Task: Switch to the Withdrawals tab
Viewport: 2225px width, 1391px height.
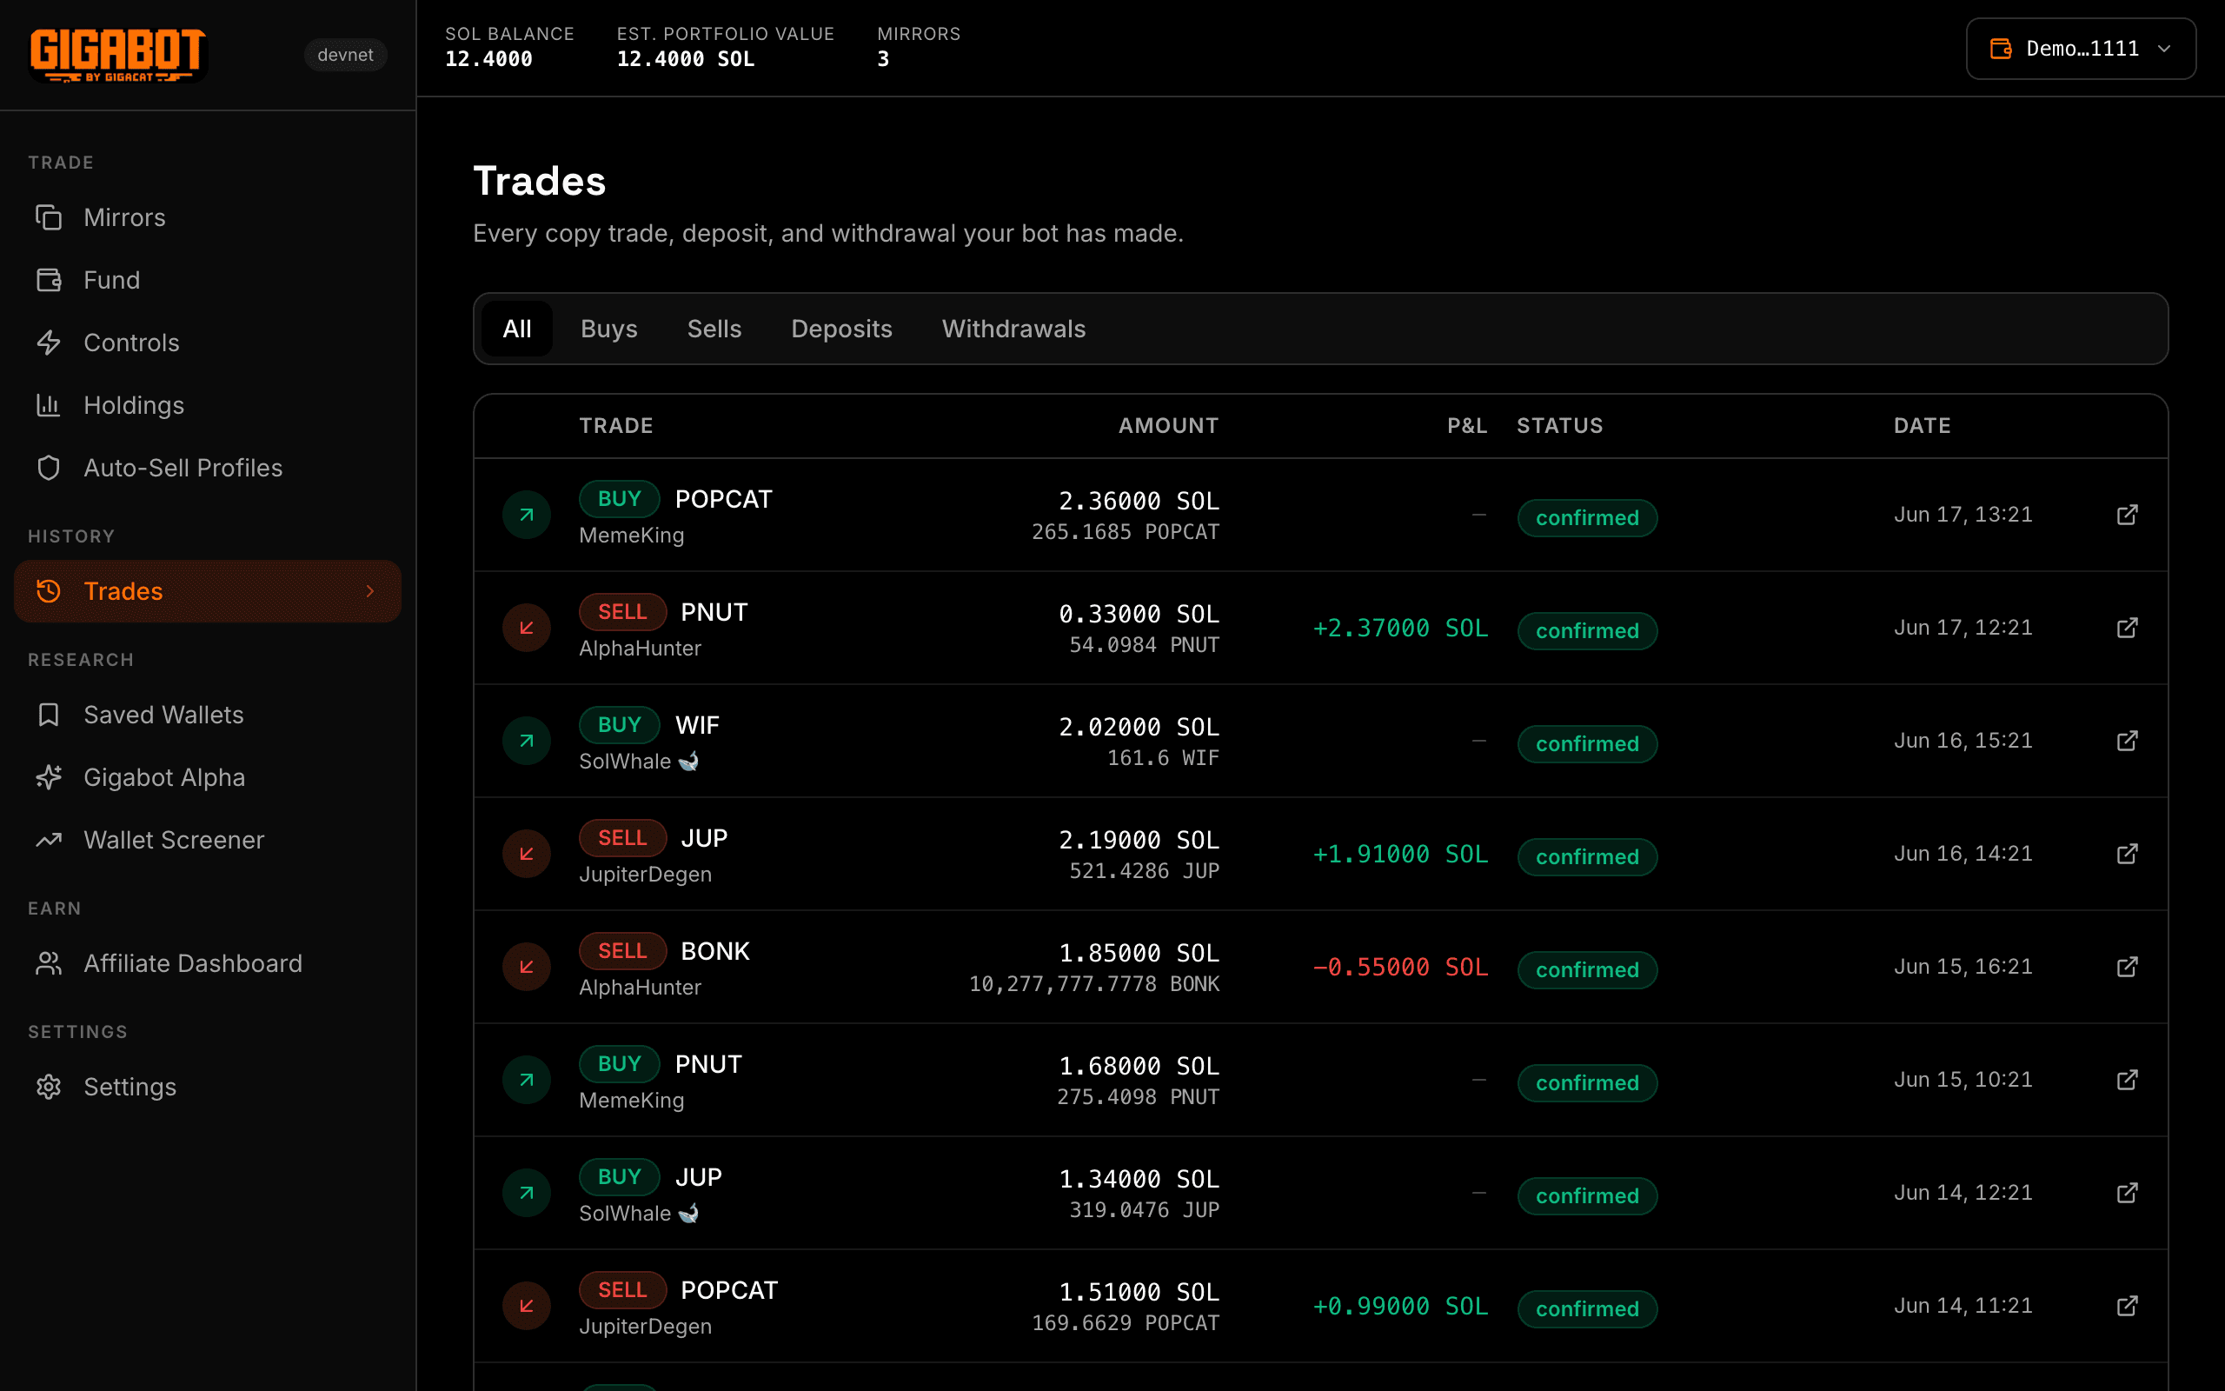Action: click(1013, 329)
